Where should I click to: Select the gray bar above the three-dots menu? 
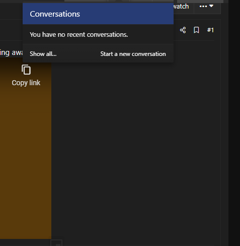[200, 2]
